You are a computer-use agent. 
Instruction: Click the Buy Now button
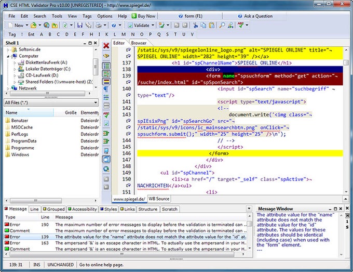coord(143,16)
